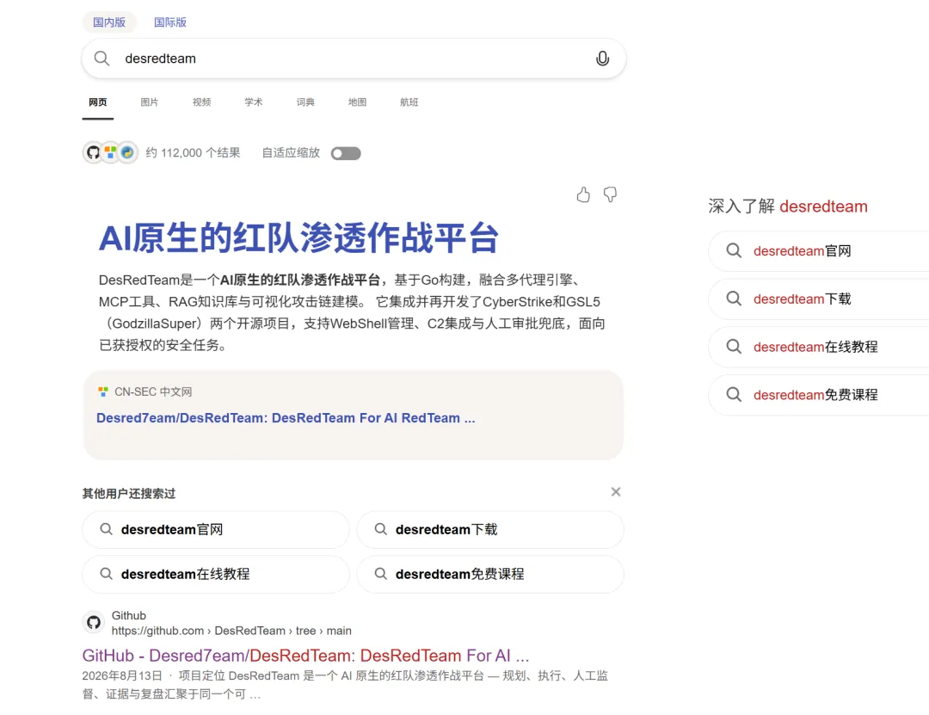This screenshot has height=715, width=929.
Task: Switch to the 国内版 tab
Action: (x=109, y=22)
